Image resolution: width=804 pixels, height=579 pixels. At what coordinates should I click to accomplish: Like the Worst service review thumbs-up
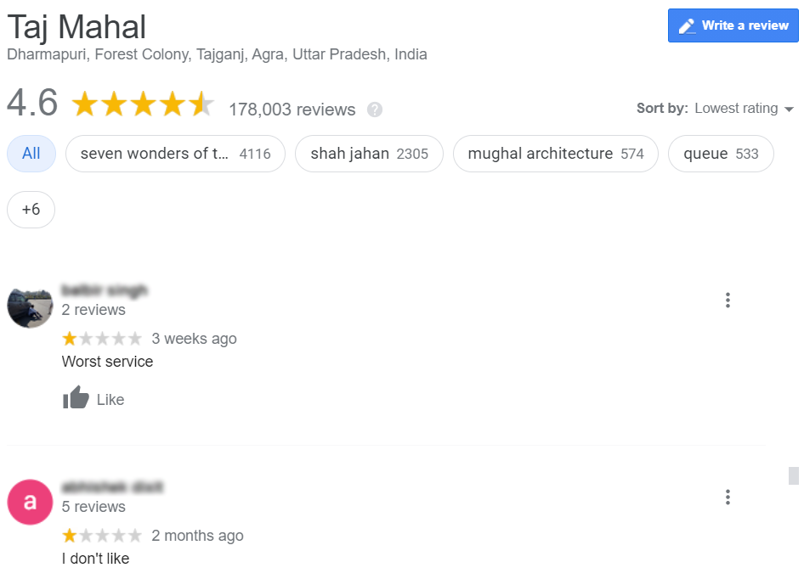pos(76,397)
